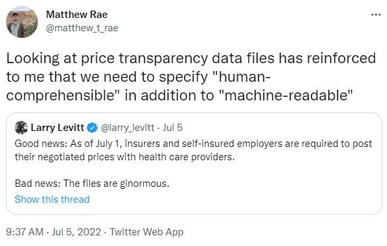Open the Matthew Rae display name

coord(76,15)
